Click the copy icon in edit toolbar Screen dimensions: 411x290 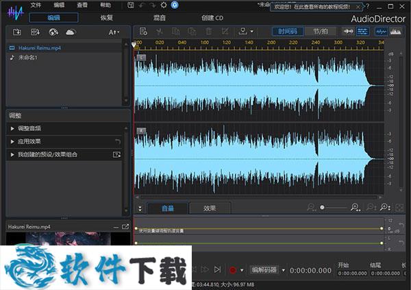click(175, 32)
